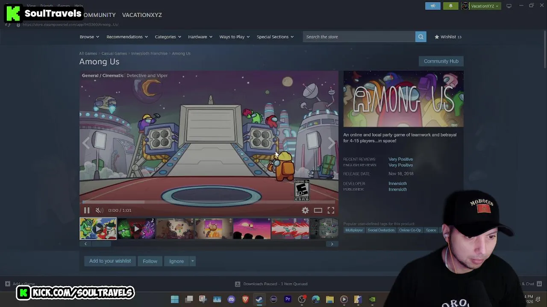Follow the Among Us game
The width and height of the screenshot is (547, 307).
[150, 261]
